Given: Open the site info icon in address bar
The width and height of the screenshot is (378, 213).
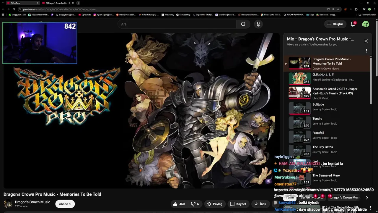Looking at the screenshot, I should click(x=20, y=9).
